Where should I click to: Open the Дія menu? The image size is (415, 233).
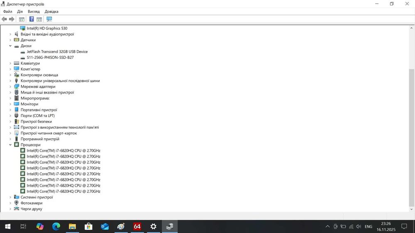pyautogui.click(x=20, y=11)
